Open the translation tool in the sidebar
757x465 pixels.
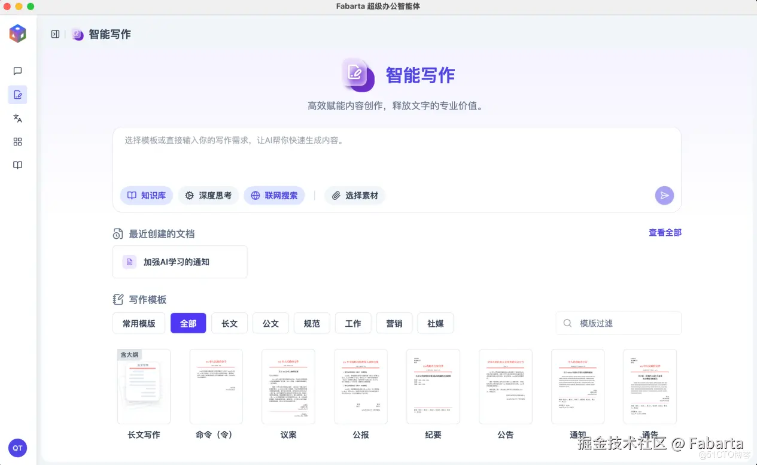point(17,118)
